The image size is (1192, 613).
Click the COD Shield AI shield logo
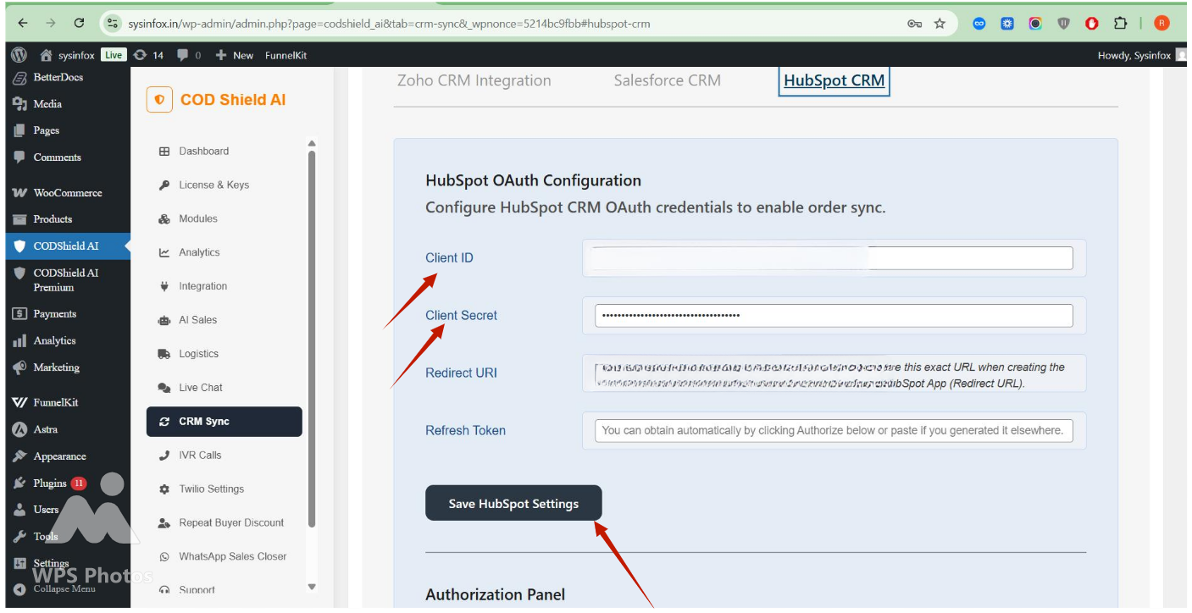(159, 99)
